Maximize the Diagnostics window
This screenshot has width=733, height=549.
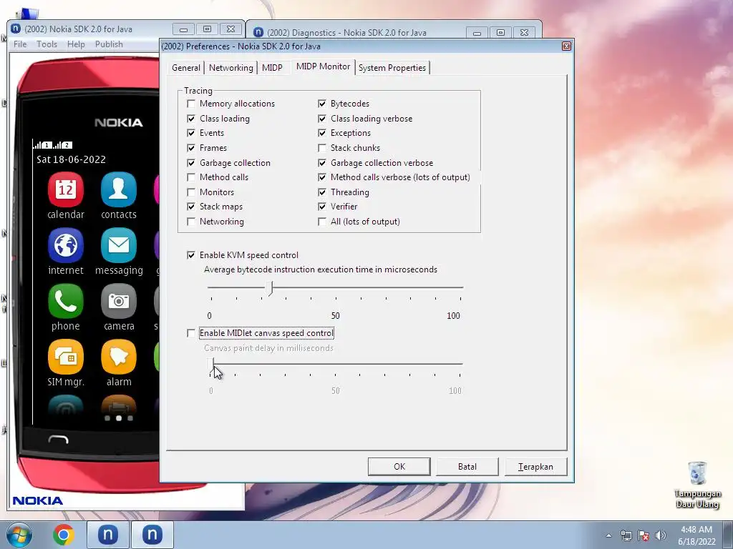coord(500,33)
